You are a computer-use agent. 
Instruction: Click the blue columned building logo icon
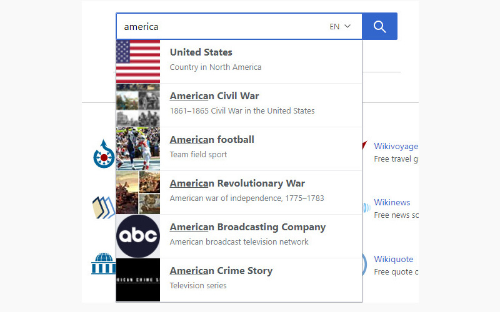(x=103, y=264)
